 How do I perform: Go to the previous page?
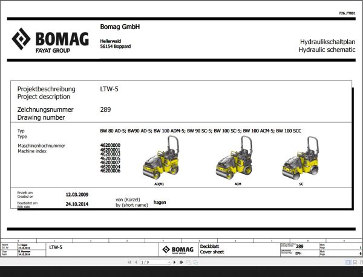point(136,262)
